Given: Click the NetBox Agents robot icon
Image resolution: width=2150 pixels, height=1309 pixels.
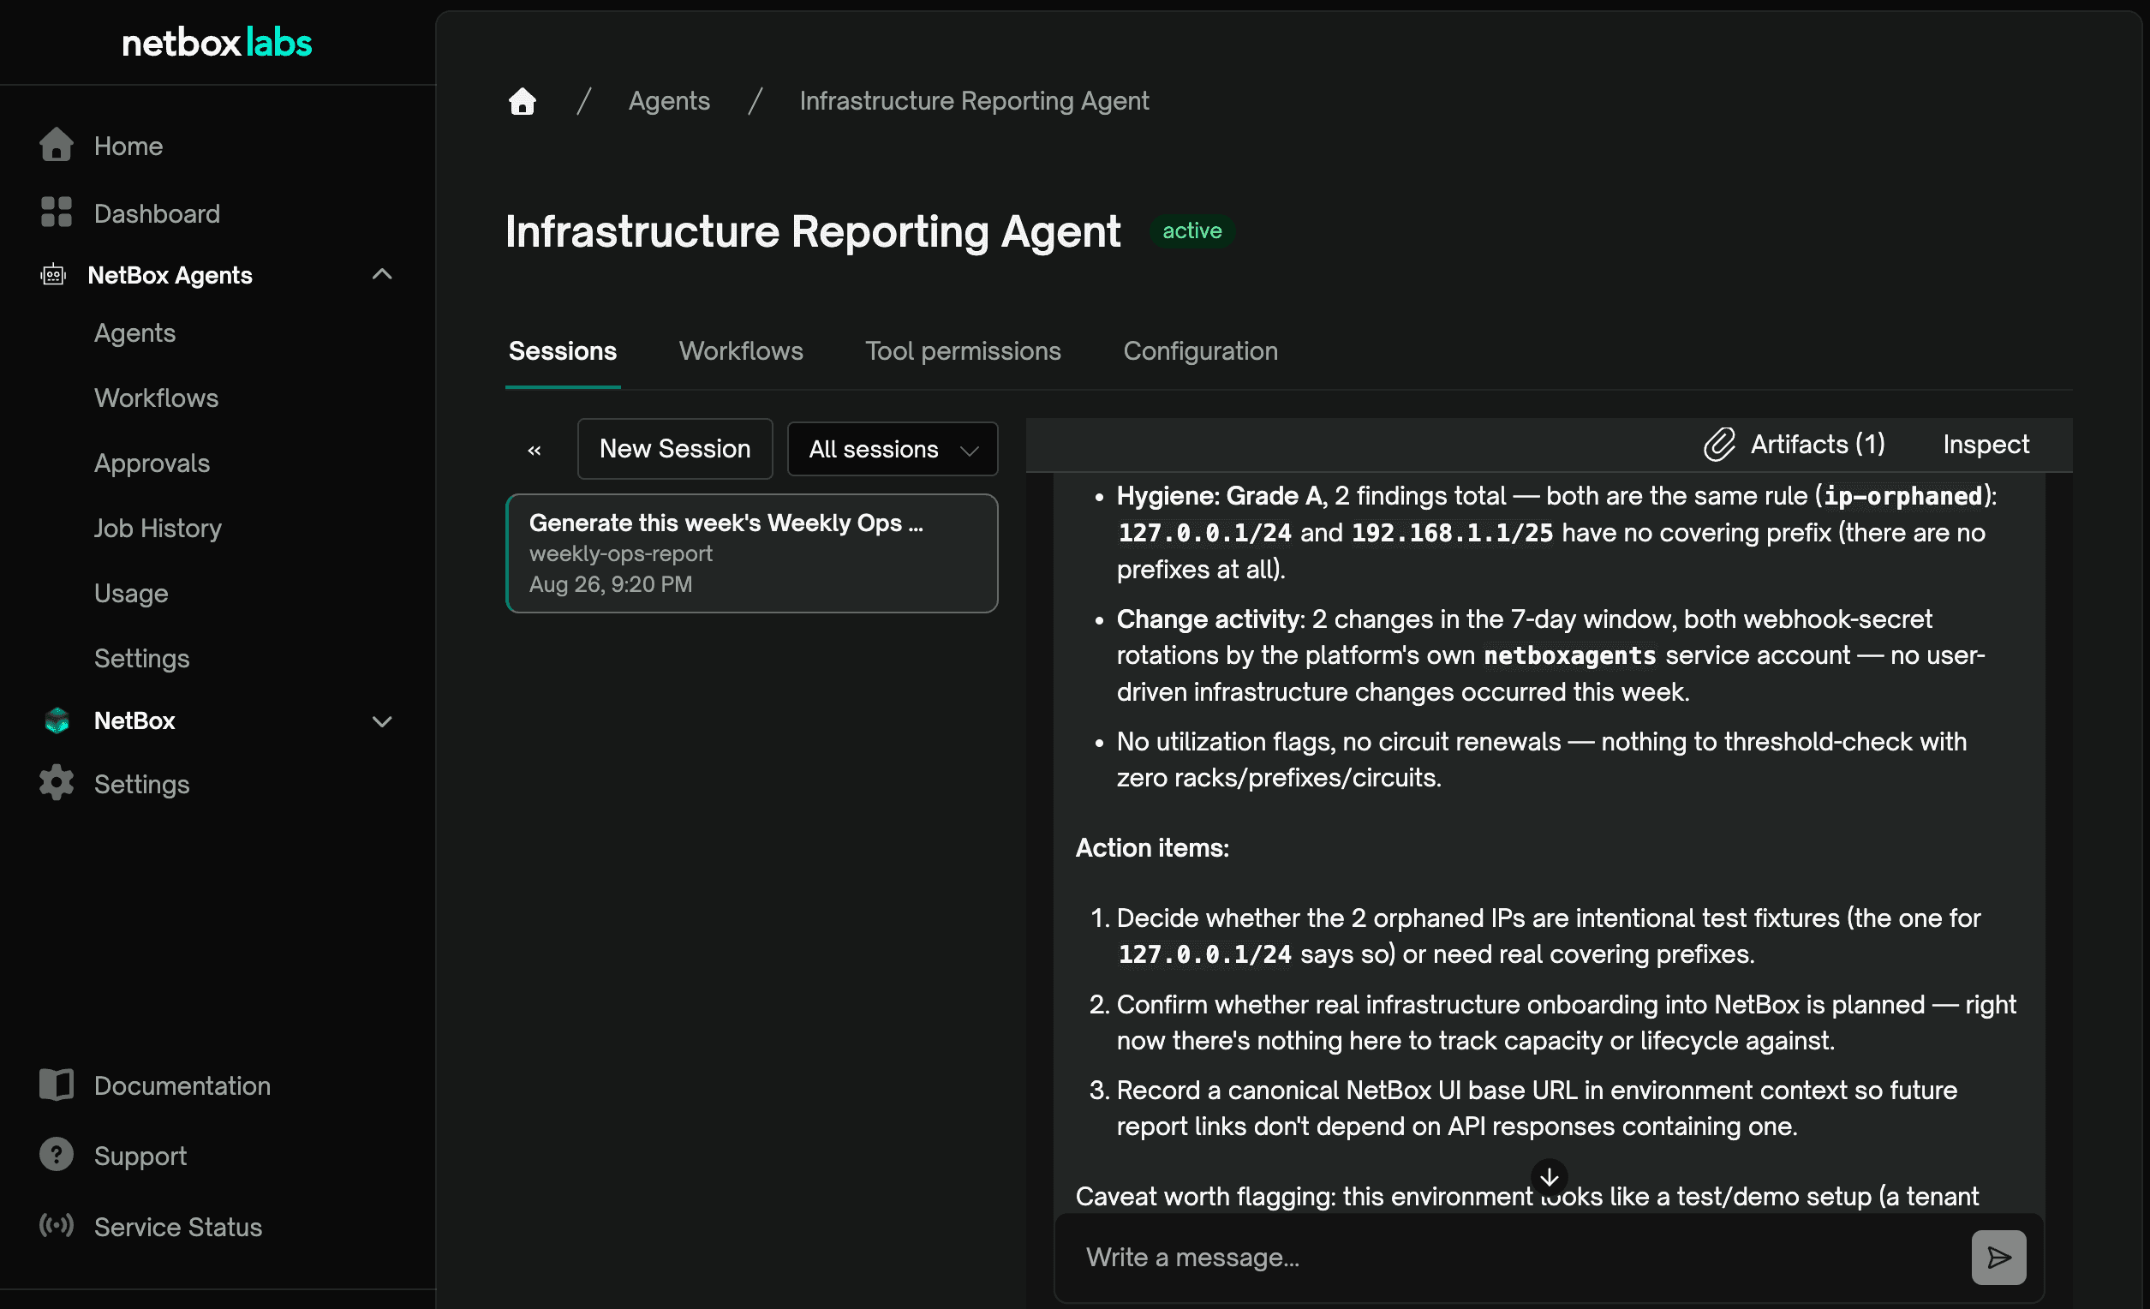Looking at the screenshot, I should click(53, 275).
